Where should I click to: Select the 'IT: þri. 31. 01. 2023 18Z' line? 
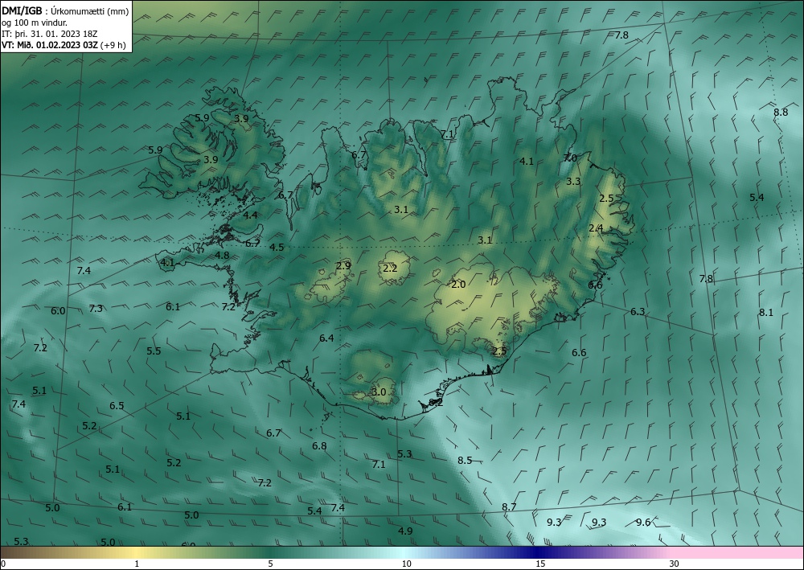point(50,34)
